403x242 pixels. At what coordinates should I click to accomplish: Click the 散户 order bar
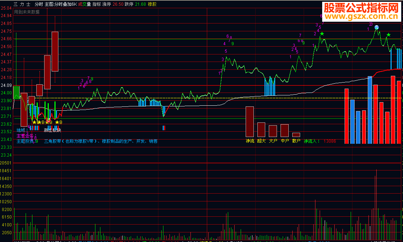[x=296, y=135]
